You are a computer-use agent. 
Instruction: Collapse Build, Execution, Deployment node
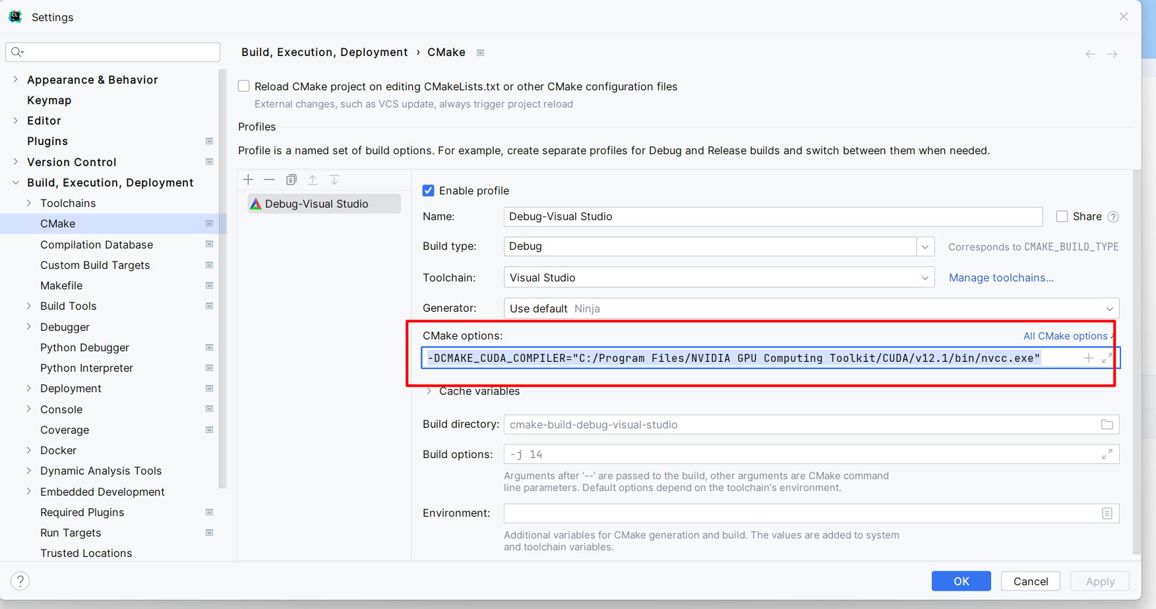(16, 183)
